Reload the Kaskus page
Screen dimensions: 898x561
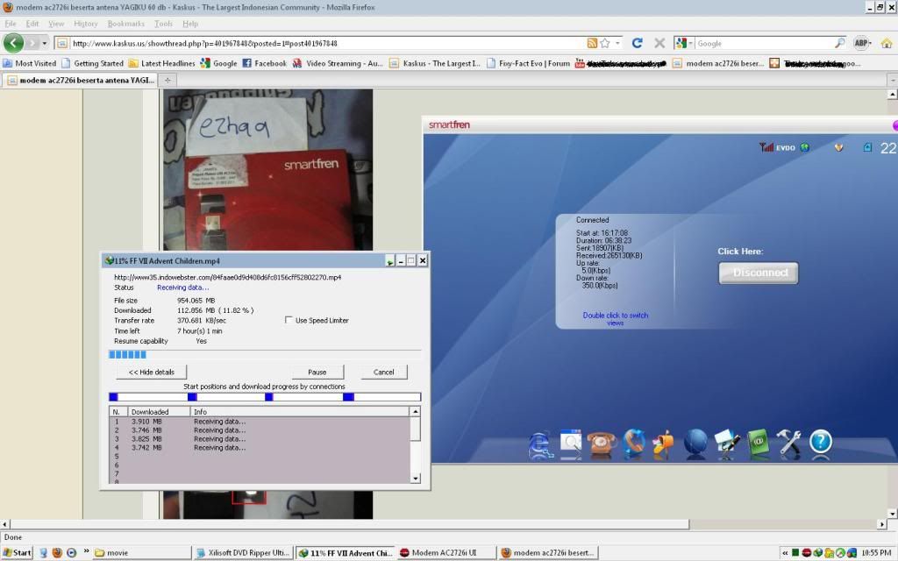click(x=637, y=43)
